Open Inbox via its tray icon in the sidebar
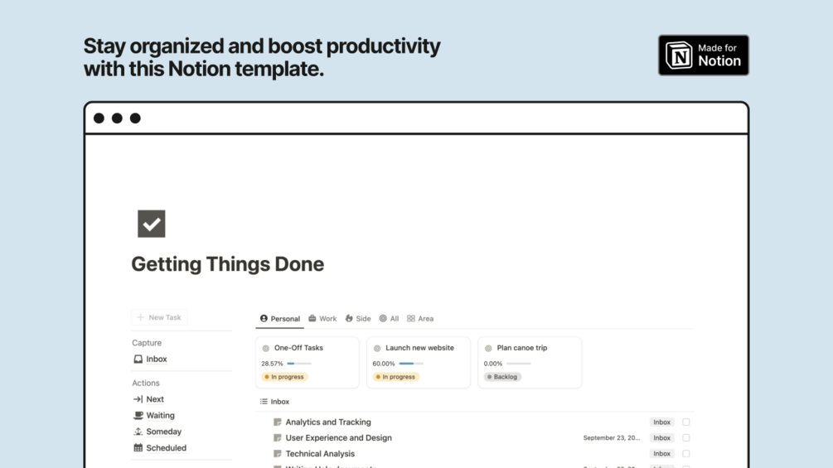Viewport: 833px width, 468px height. pos(138,359)
